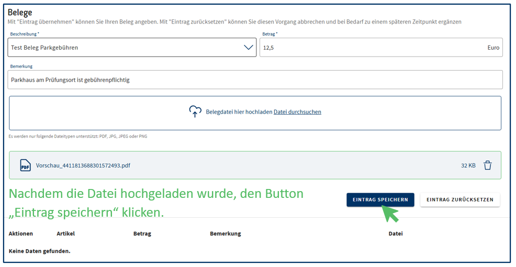The width and height of the screenshot is (516, 267).
Task: Click the 'Datei durchsuchen' link
Action: 297,112
